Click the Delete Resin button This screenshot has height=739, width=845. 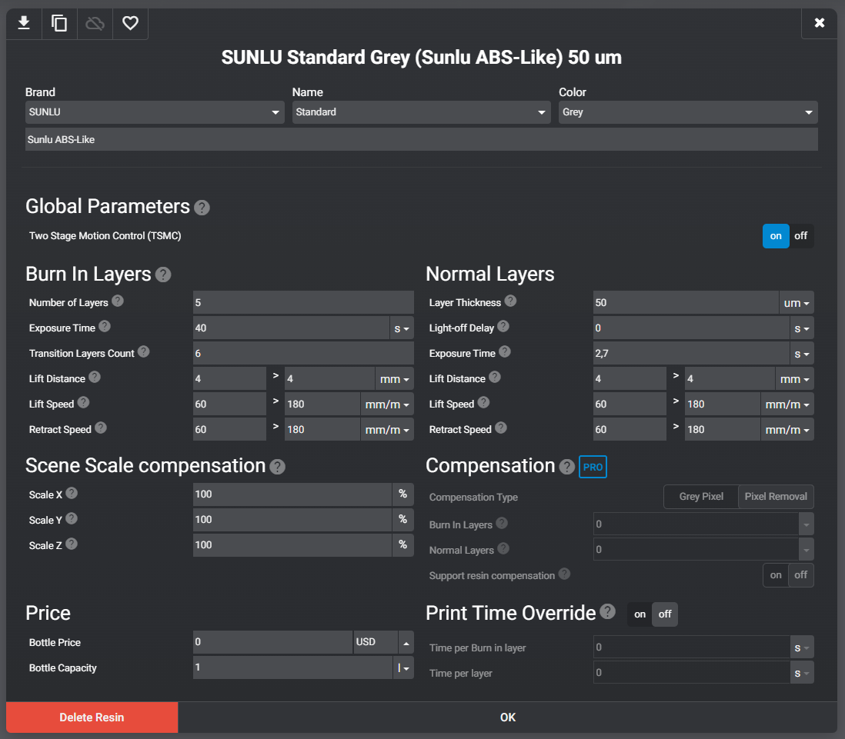[92, 717]
